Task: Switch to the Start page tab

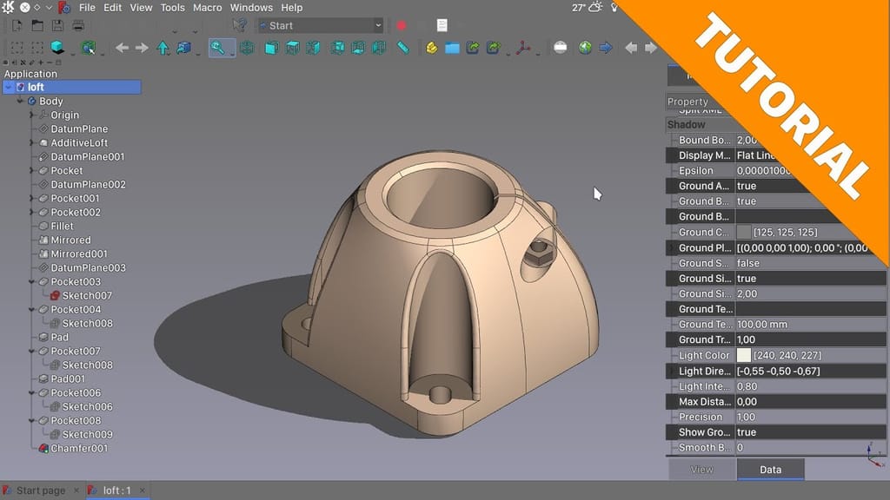Action: tap(39, 490)
